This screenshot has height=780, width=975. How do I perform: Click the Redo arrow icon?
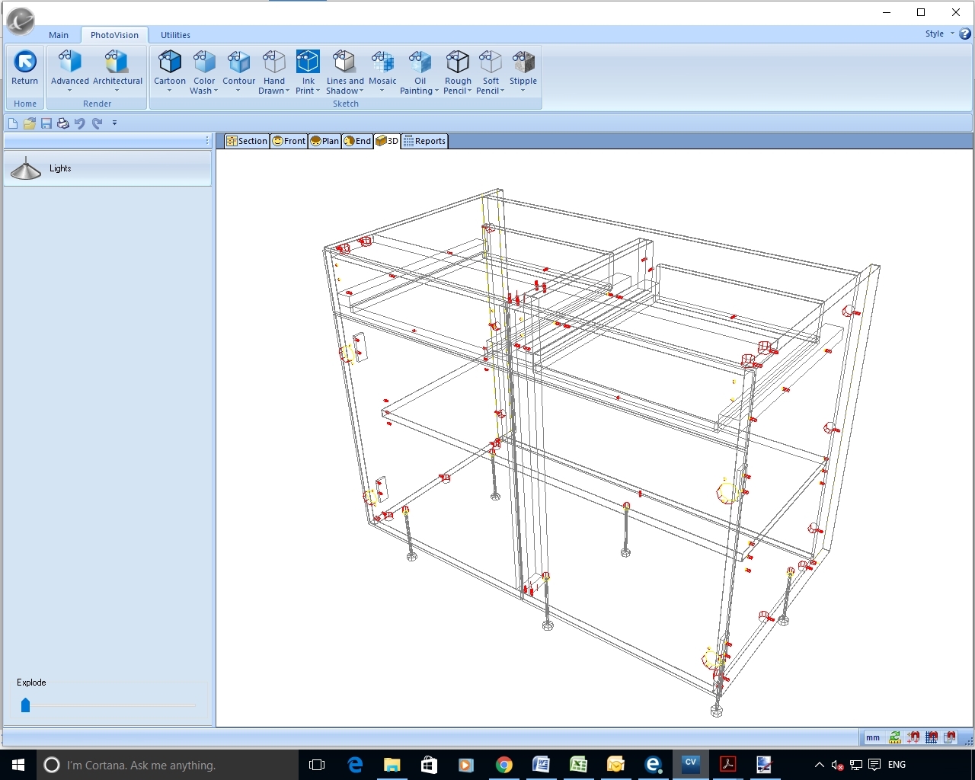pyautogui.click(x=97, y=123)
